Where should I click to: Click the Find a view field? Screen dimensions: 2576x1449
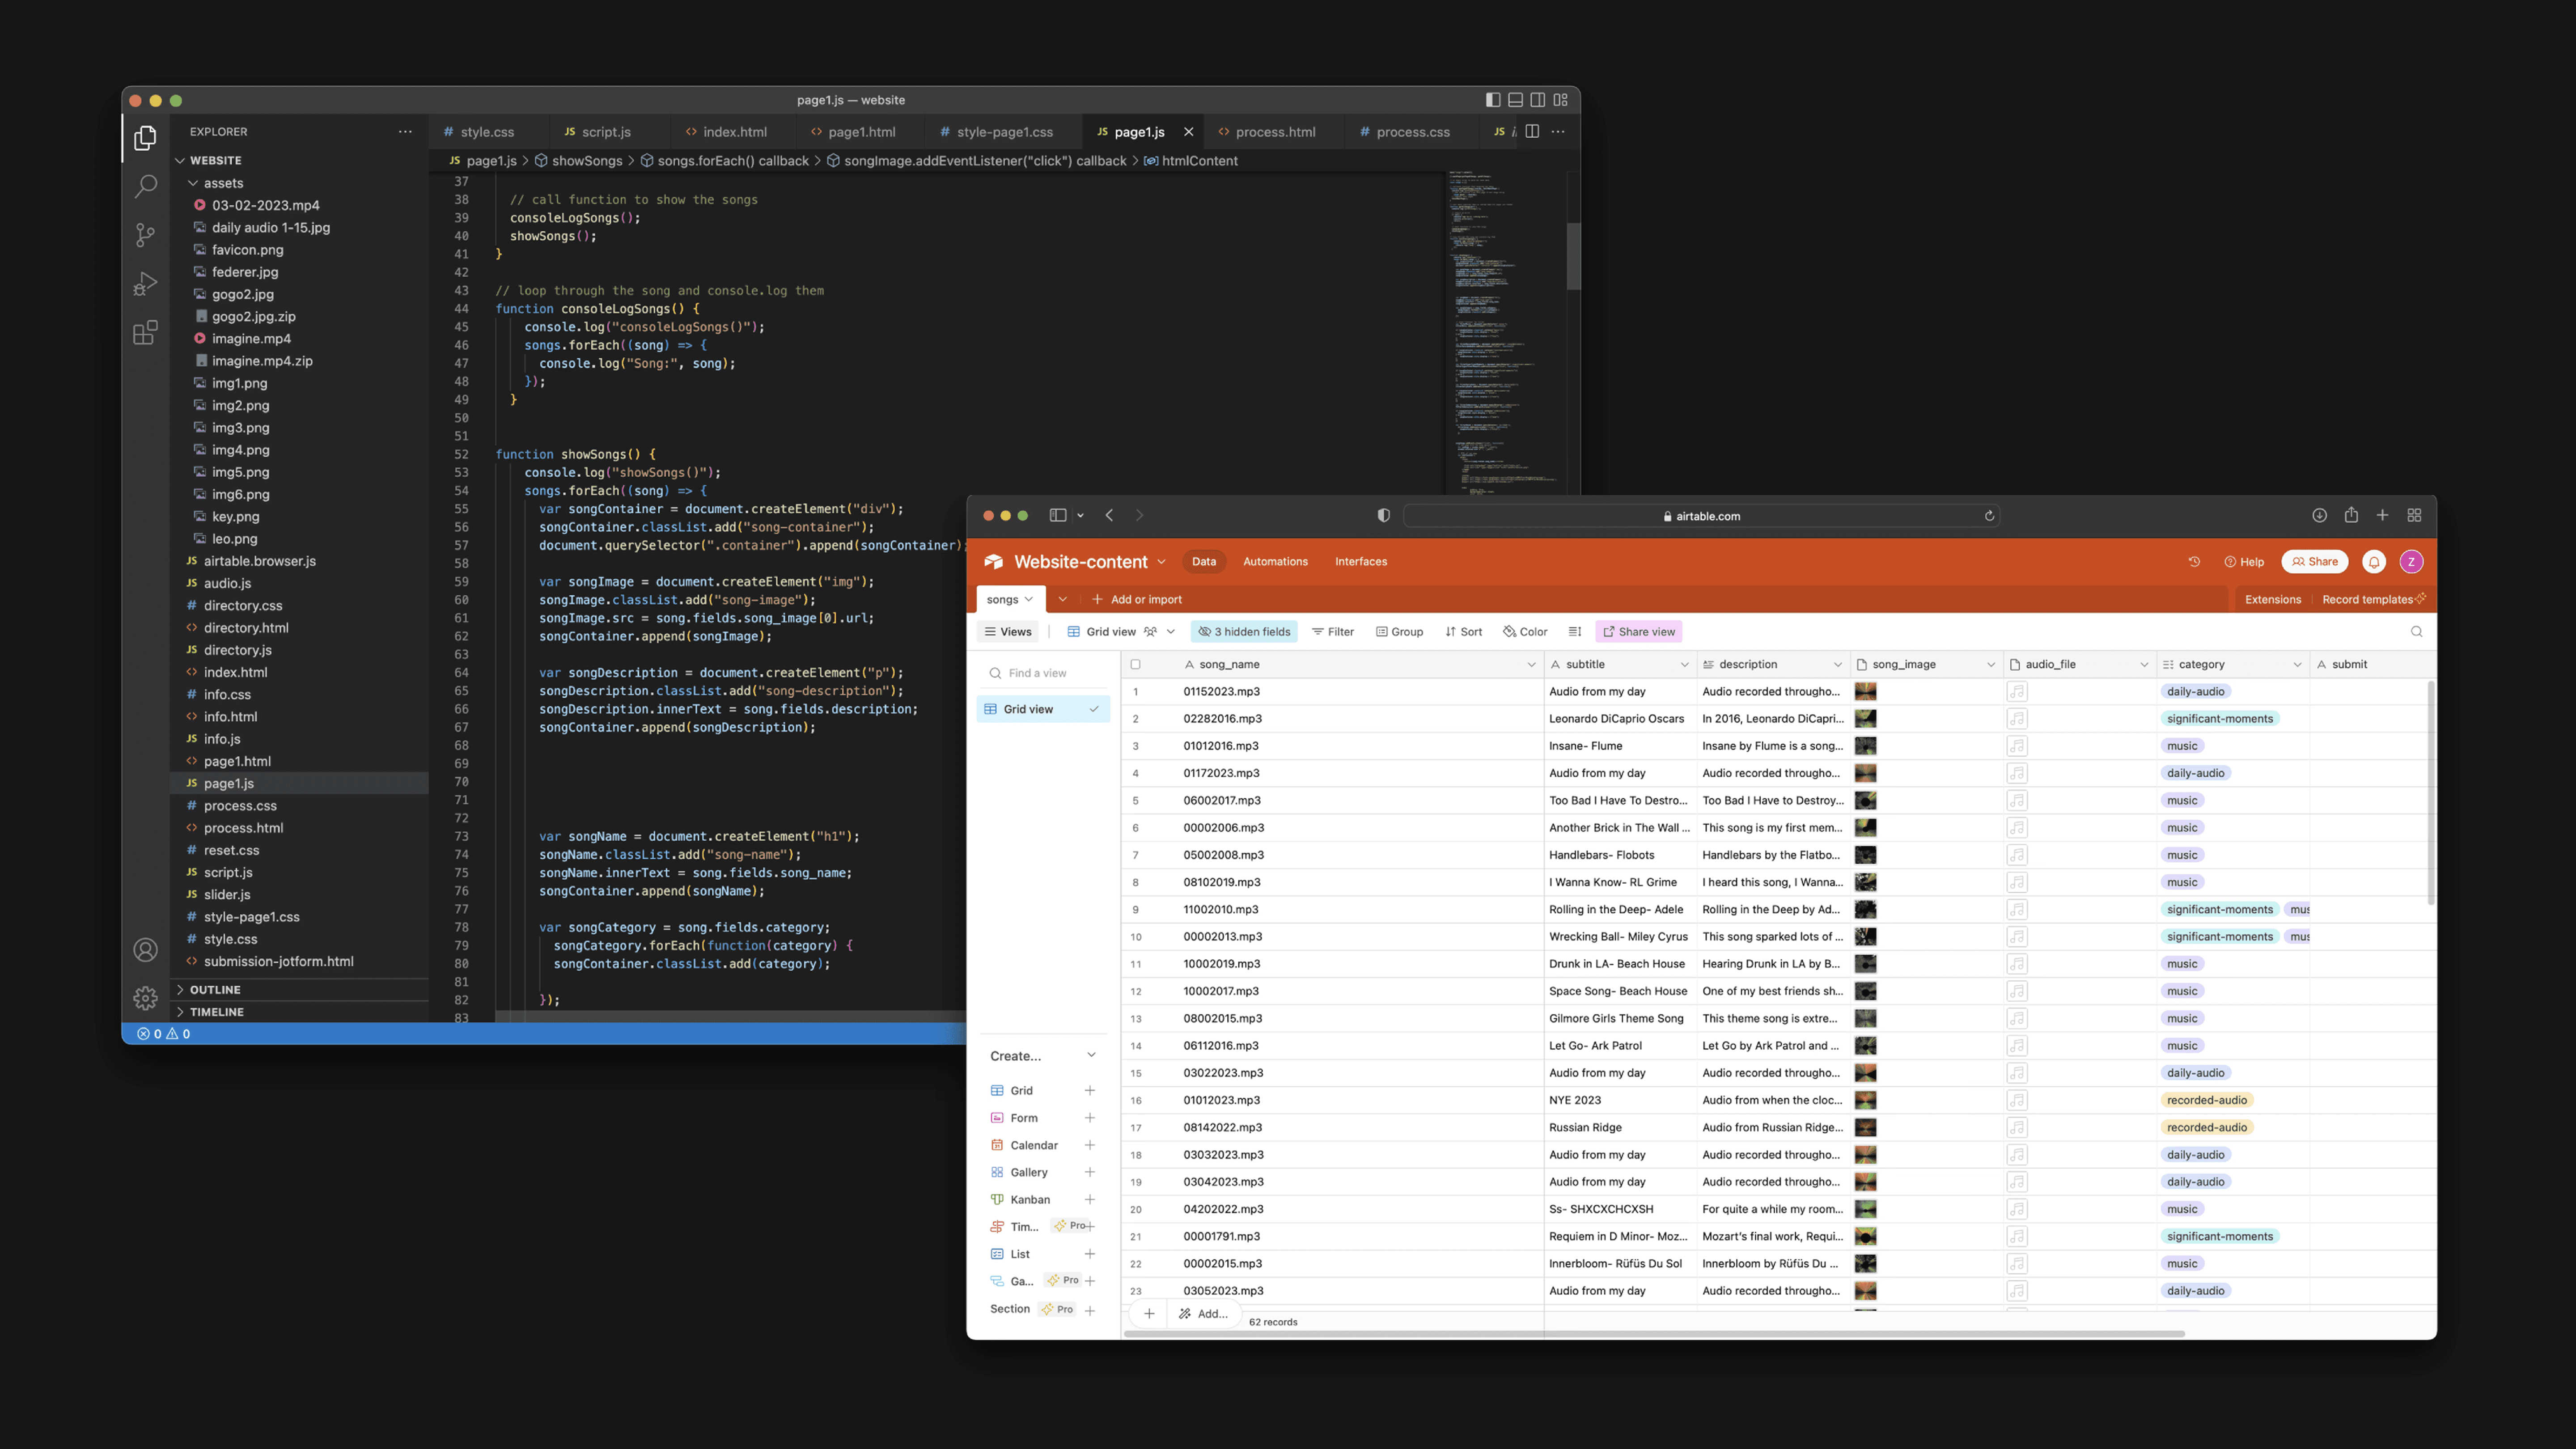(x=1037, y=673)
